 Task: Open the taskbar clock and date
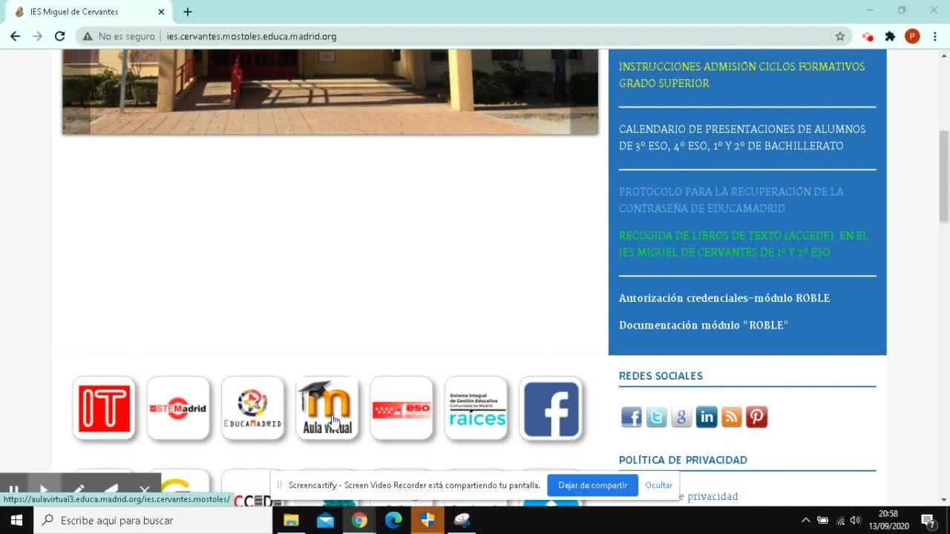tap(888, 520)
